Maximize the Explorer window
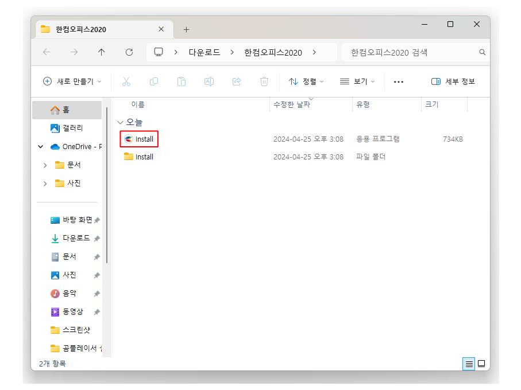This screenshot has width=521, height=390. click(x=450, y=24)
